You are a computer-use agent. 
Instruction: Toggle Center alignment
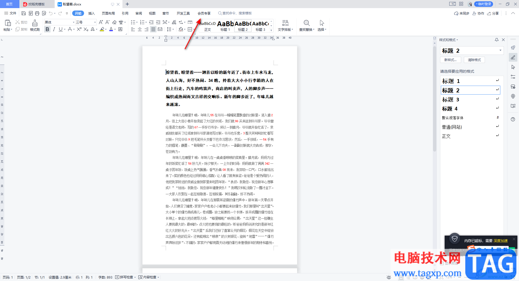coord(139,29)
